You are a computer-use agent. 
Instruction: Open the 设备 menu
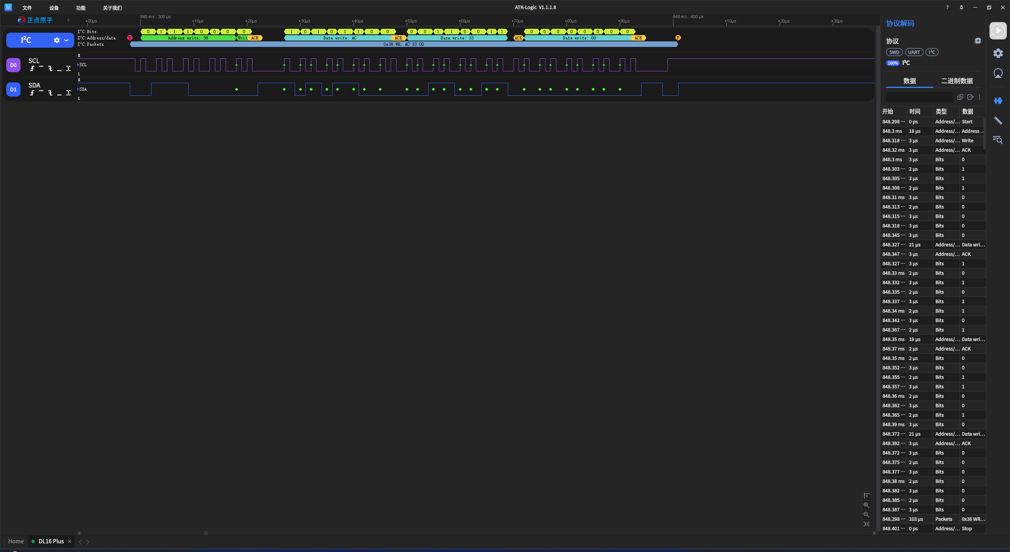(x=54, y=8)
